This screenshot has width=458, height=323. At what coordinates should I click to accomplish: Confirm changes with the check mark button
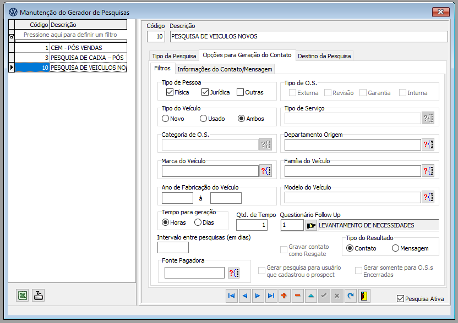tap(324, 296)
